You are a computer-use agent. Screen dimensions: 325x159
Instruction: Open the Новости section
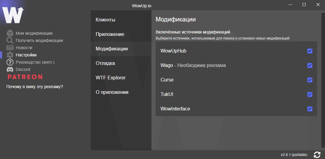(x=24, y=48)
